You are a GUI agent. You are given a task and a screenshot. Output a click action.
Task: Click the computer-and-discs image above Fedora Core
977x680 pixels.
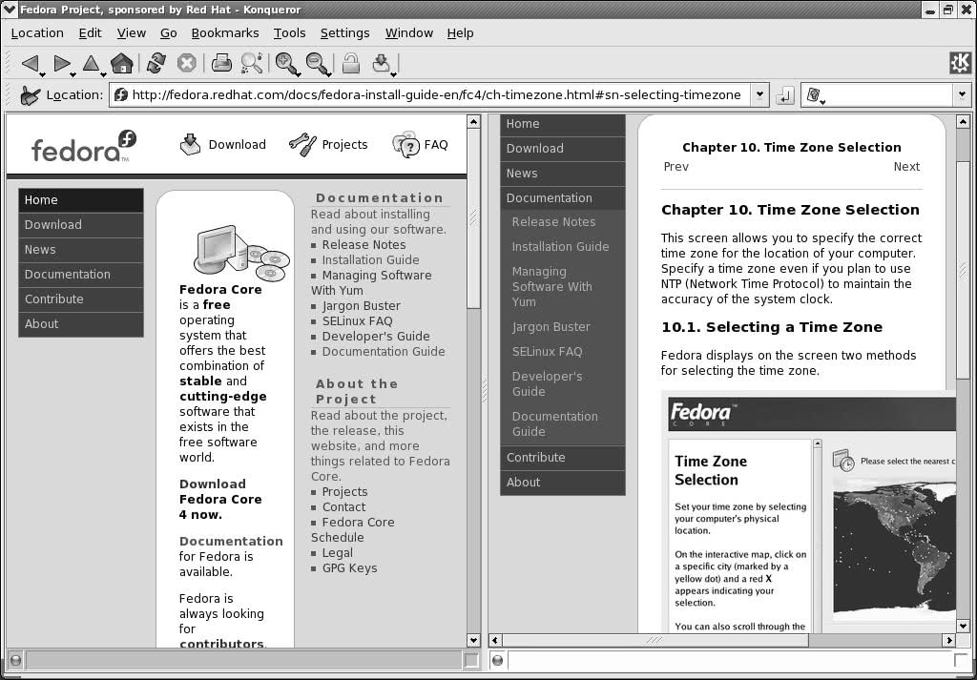[x=241, y=252]
